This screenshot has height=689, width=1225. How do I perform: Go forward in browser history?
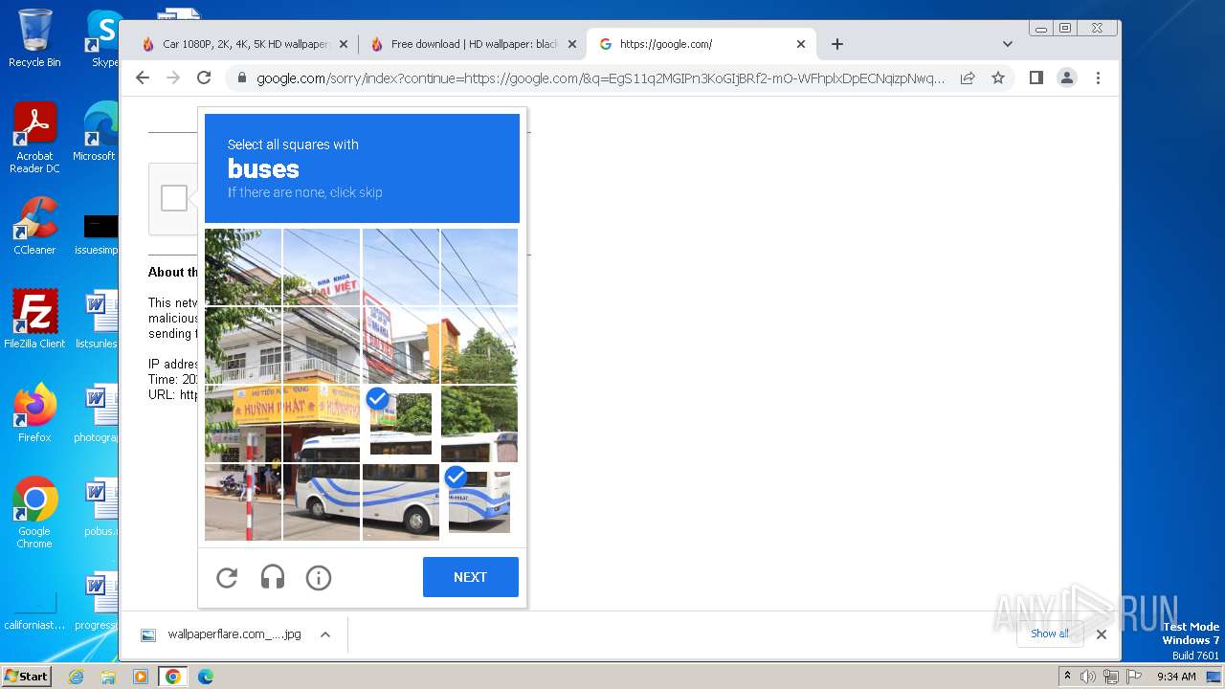(x=173, y=78)
